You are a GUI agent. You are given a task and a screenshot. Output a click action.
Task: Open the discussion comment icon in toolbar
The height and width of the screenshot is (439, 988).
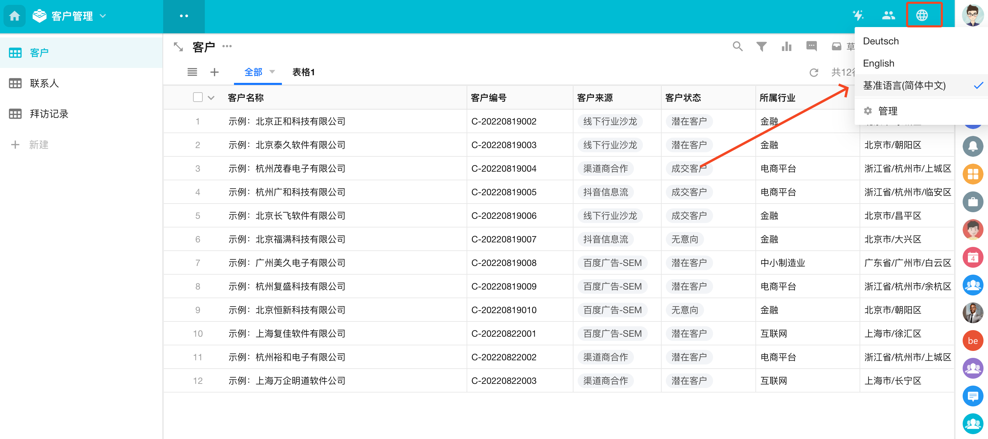(x=811, y=47)
